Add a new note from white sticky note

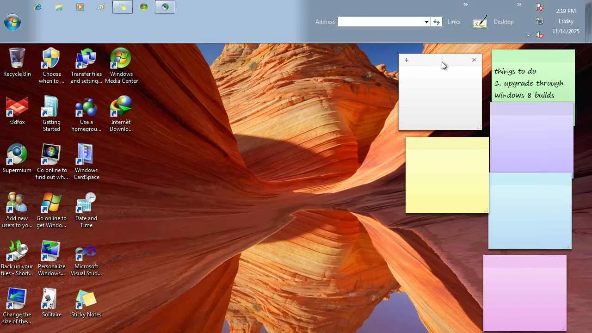407,60
